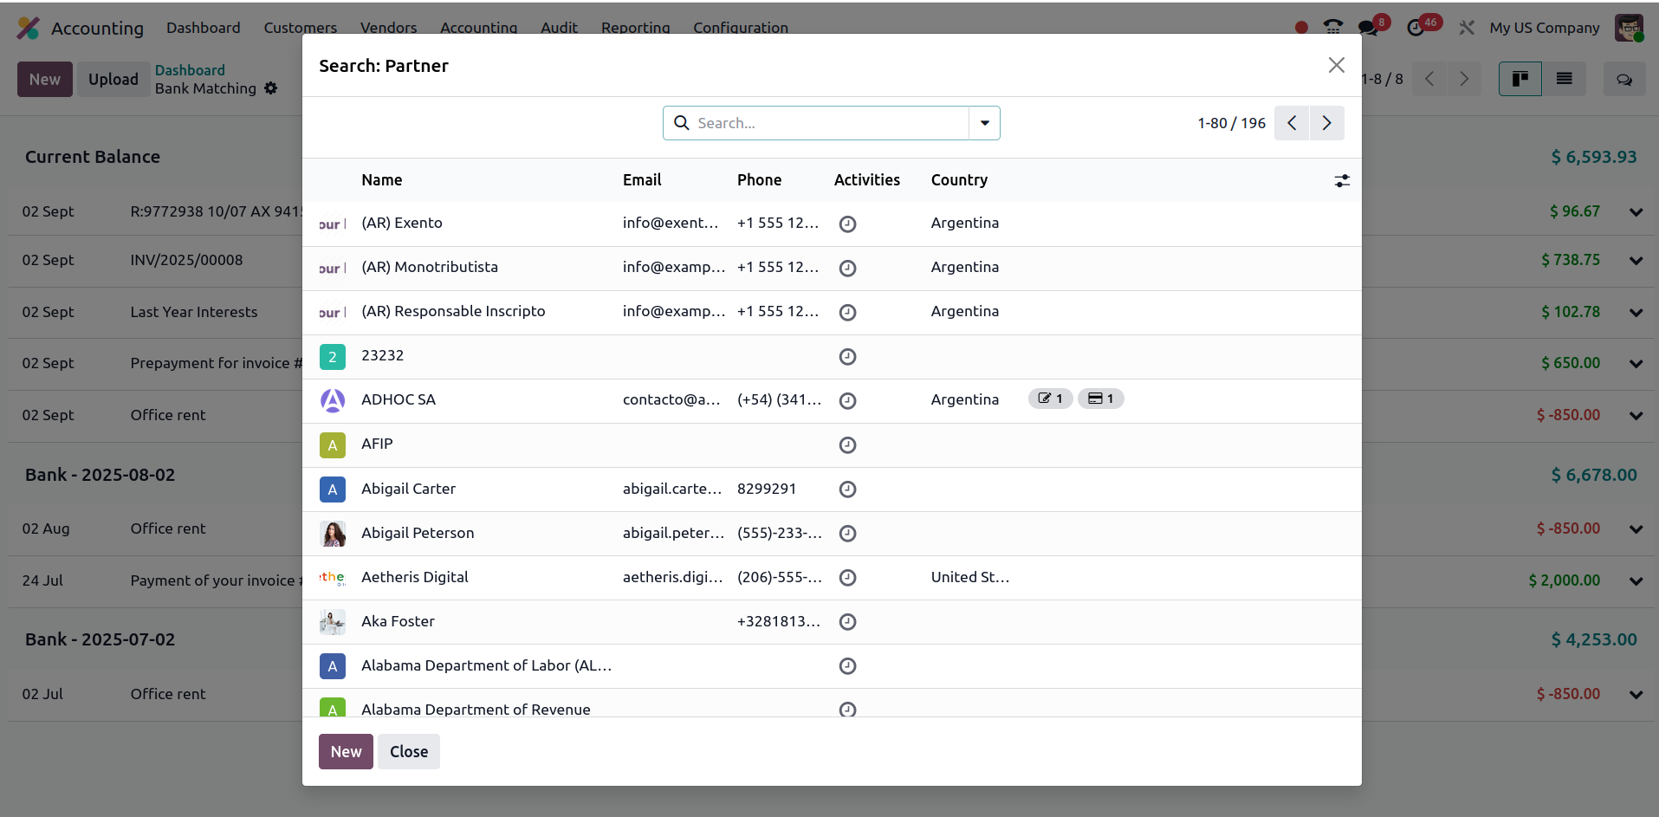Click Abigail Peterson's profile photo
Viewport: 1659px width, 817px height.
coord(333,534)
